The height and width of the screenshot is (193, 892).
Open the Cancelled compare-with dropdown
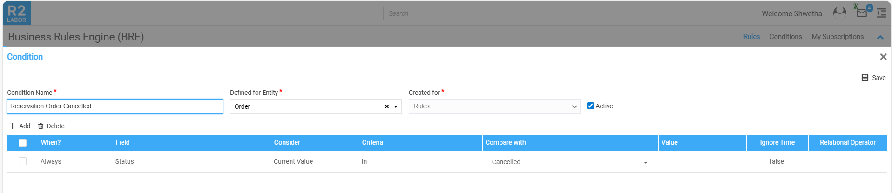click(x=645, y=162)
